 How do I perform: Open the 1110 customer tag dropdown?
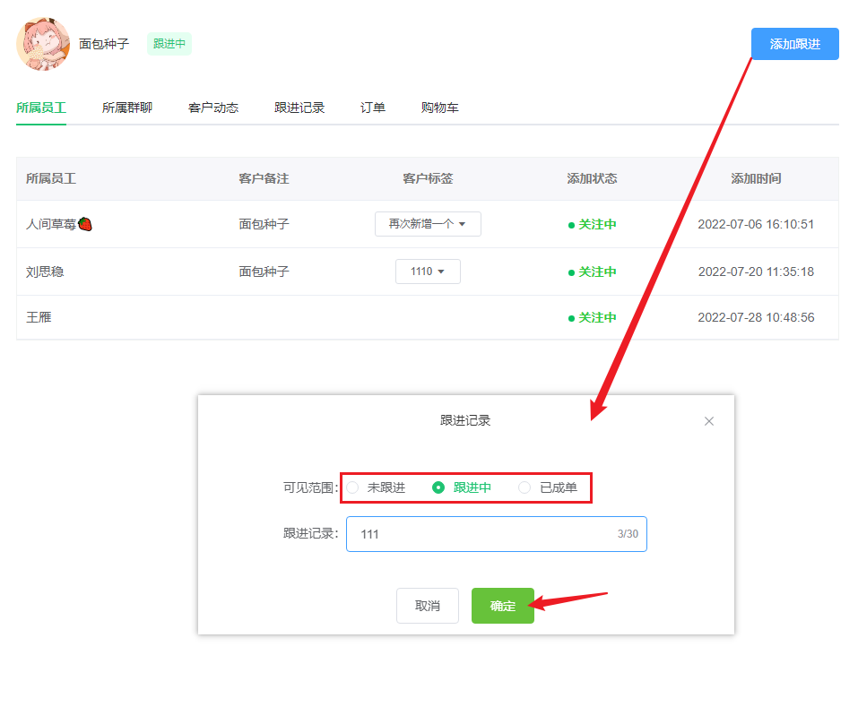pyautogui.click(x=428, y=271)
